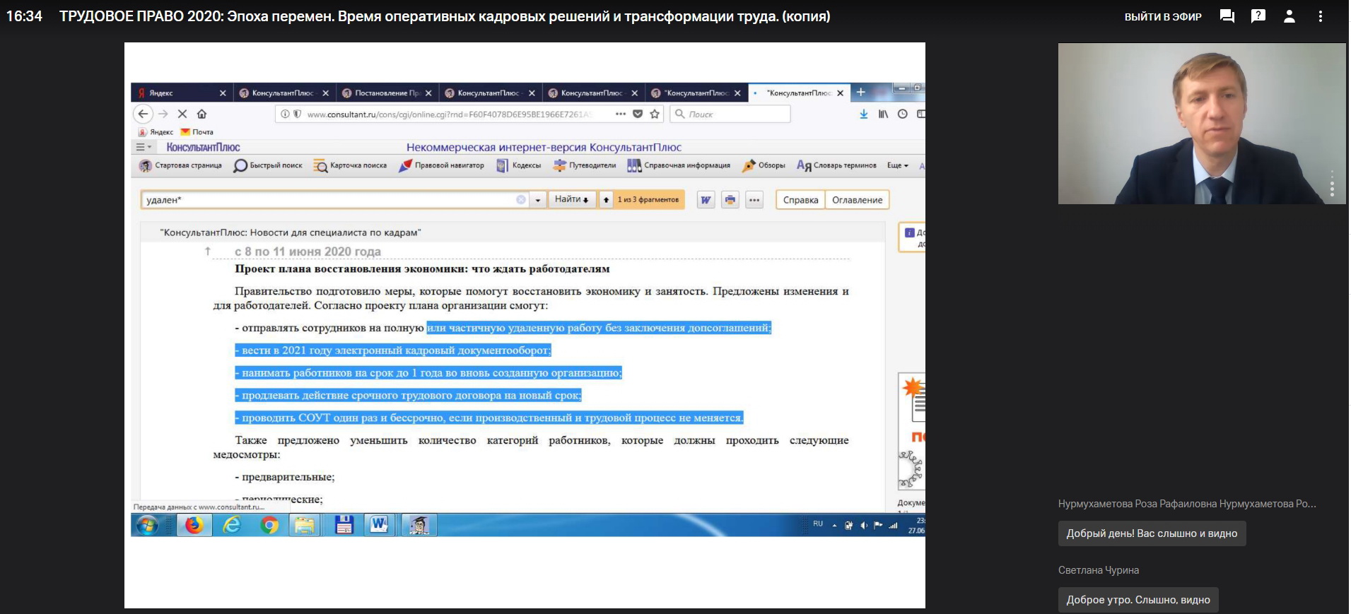Expand the search history dropdown arrow
The image size is (1351, 614).
point(538,200)
